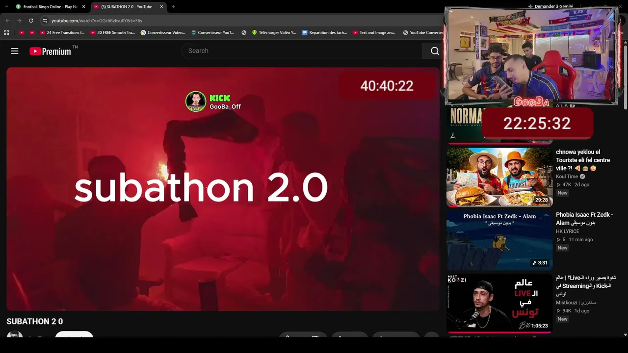Close the Football Bingo Online tab
The height and width of the screenshot is (353, 628).
tap(83, 7)
